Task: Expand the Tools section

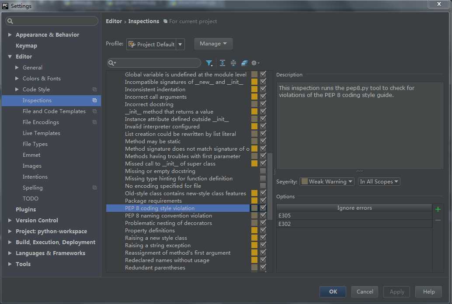Action: coord(10,264)
